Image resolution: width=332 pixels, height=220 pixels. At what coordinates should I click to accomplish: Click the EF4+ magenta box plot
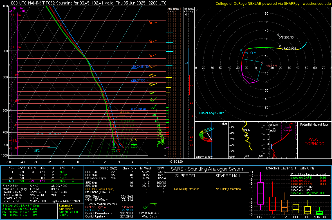click(261, 193)
